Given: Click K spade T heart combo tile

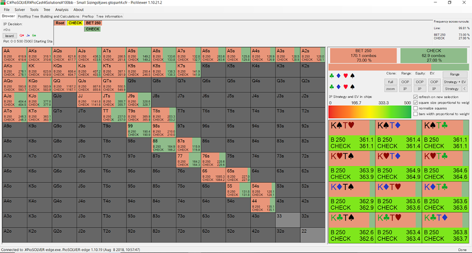Looking at the screenshot, I should coord(352,135).
